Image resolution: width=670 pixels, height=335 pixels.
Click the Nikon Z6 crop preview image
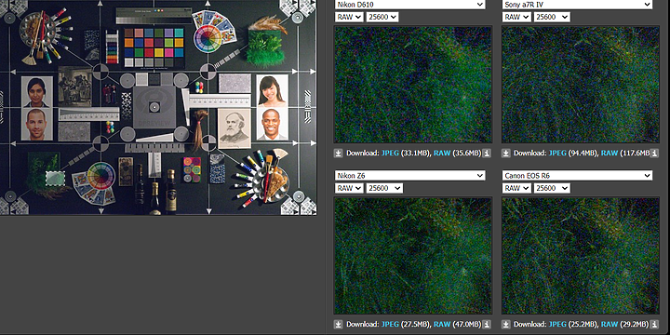(x=413, y=256)
